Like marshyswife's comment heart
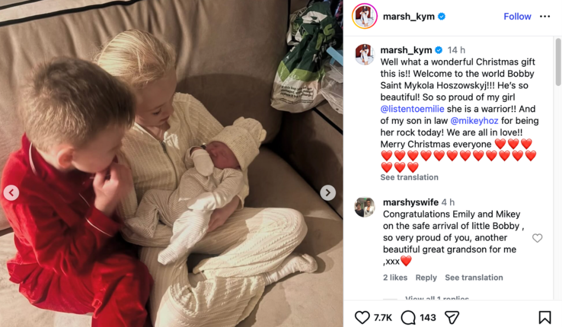The height and width of the screenshot is (327, 562). coord(537,238)
